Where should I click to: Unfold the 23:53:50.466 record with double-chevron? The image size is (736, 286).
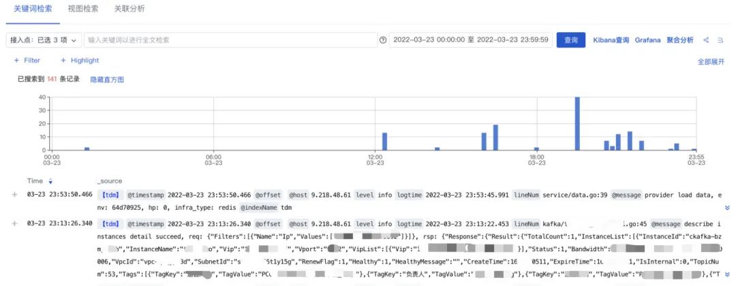tap(727, 207)
